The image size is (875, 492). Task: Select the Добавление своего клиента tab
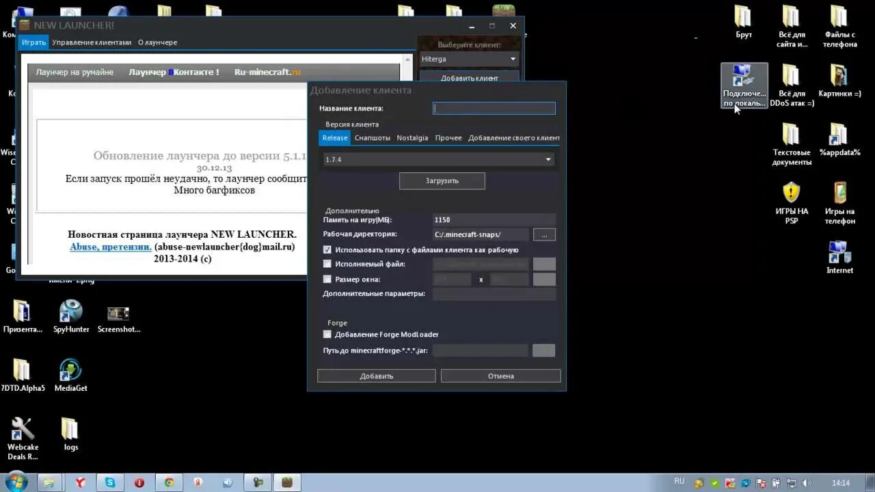pos(514,137)
